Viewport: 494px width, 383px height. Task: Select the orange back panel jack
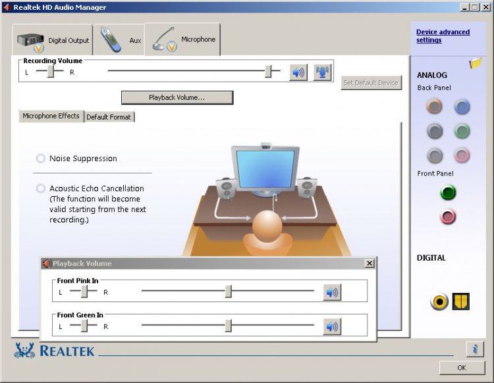point(435,107)
